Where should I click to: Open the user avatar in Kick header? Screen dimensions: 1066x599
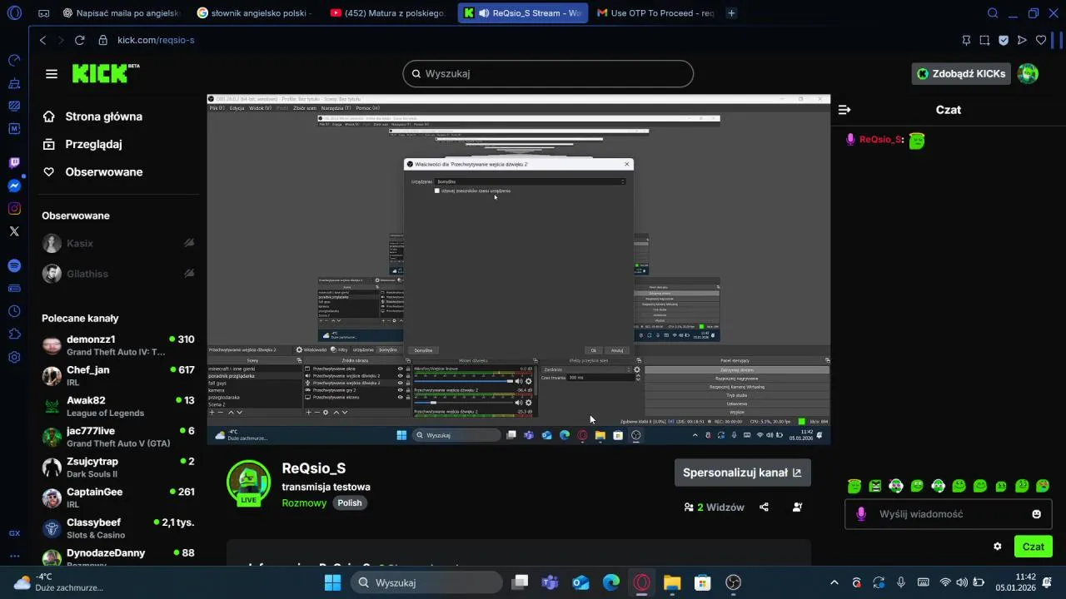click(x=1028, y=73)
